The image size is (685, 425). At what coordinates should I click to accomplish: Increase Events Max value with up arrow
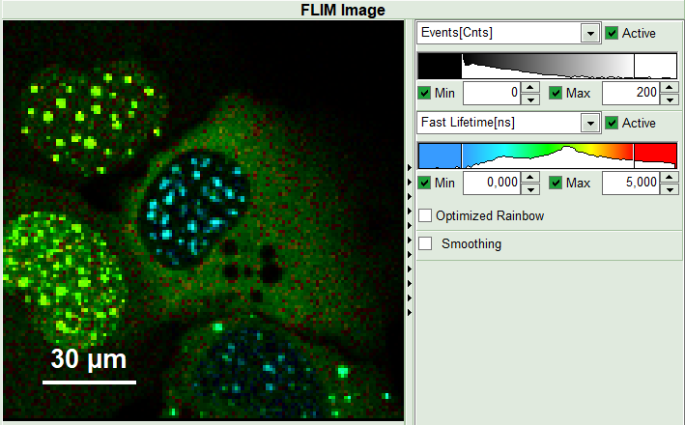[669, 88]
